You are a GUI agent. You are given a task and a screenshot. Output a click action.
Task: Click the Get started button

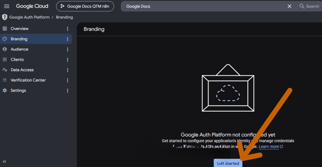pyautogui.click(x=228, y=163)
